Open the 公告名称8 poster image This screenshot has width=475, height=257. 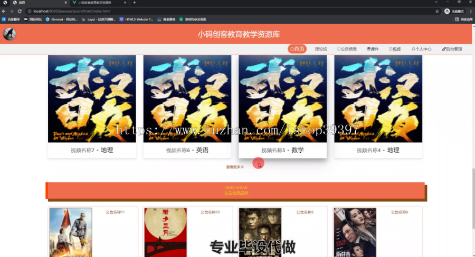pyautogui.click(x=355, y=232)
